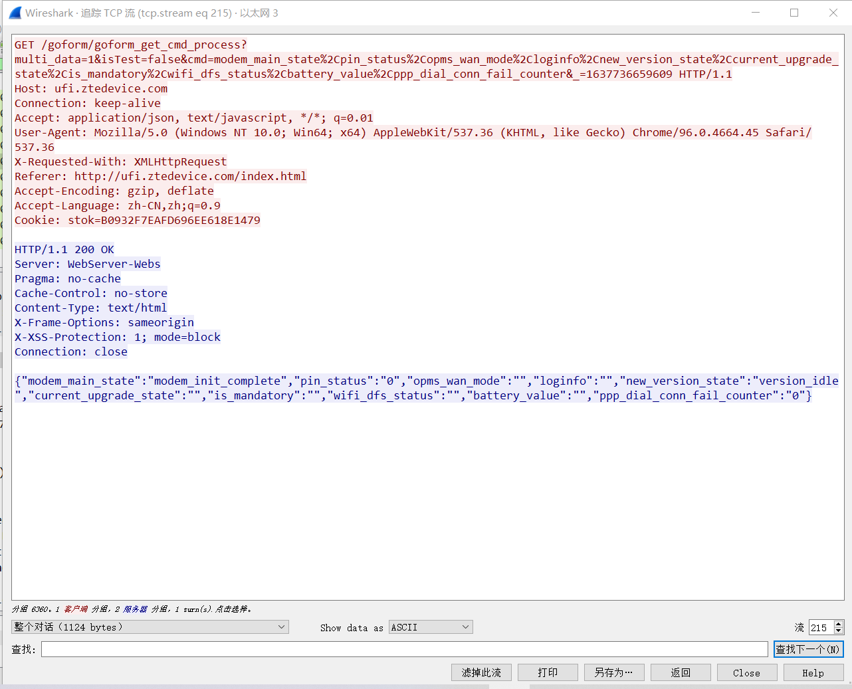This screenshot has width=852, height=689.
Task: Click the 滤掉此流 filter out stream button
Action: [481, 672]
